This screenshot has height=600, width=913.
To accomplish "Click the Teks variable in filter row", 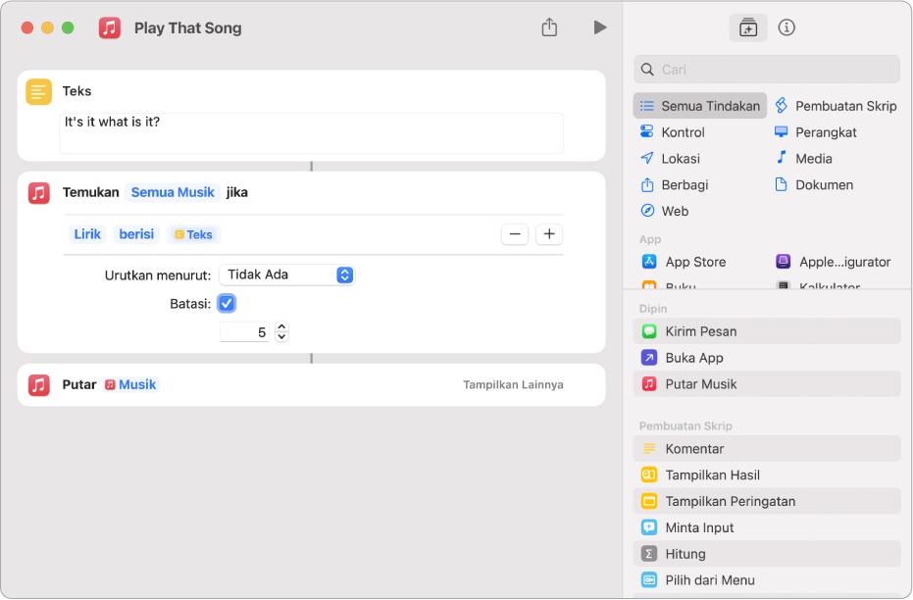I will coord(193,234).
